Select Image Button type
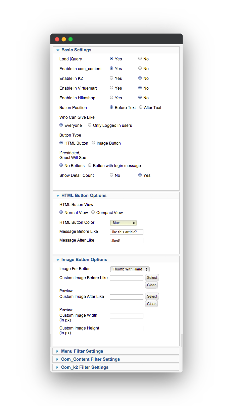The height and width of the screenshot is (406, 233). (x=93, y=143)
